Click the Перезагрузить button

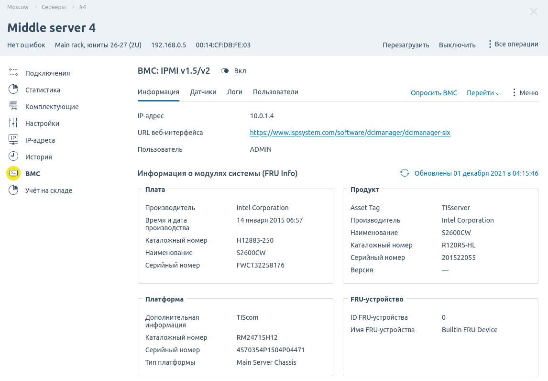click(406, 45)
